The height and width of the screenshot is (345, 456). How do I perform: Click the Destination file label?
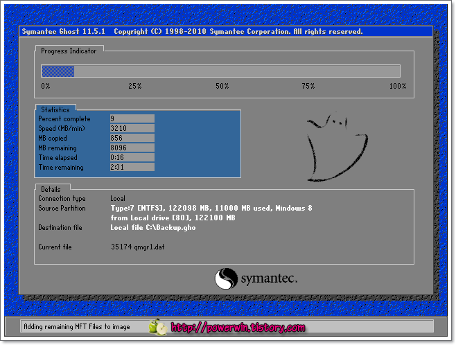60,228
